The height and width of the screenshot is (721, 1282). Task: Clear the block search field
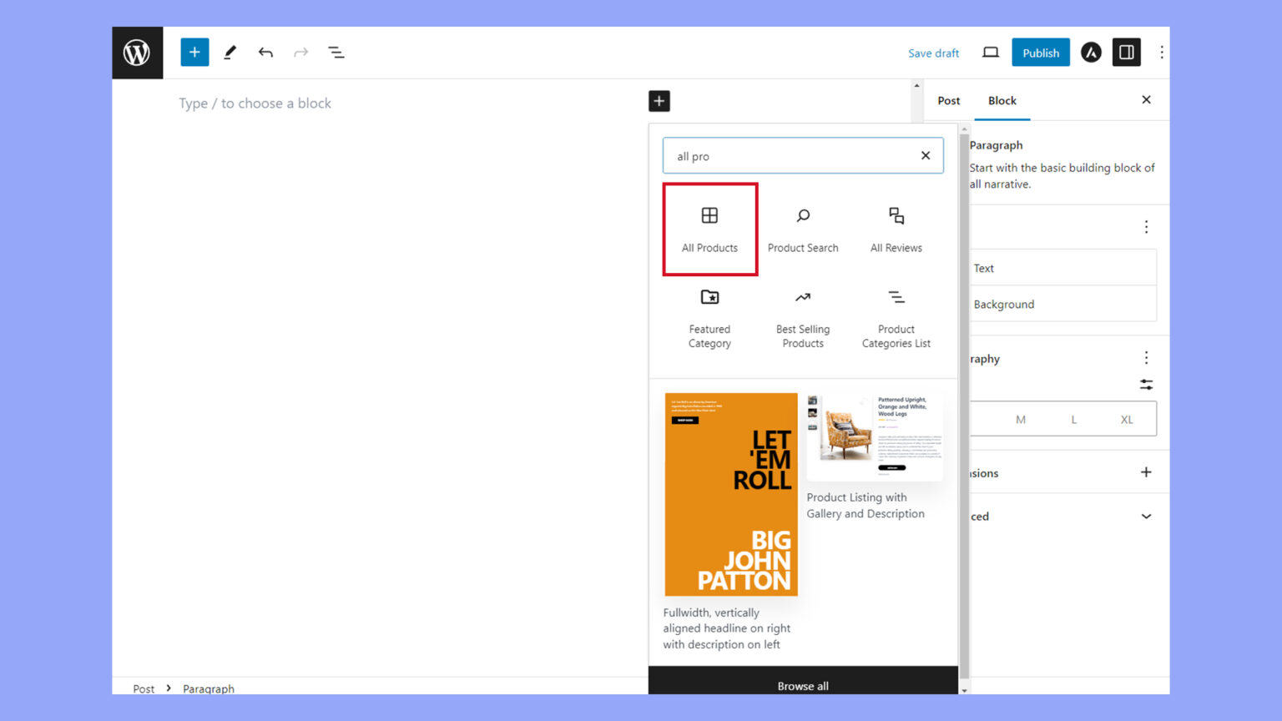925,155
